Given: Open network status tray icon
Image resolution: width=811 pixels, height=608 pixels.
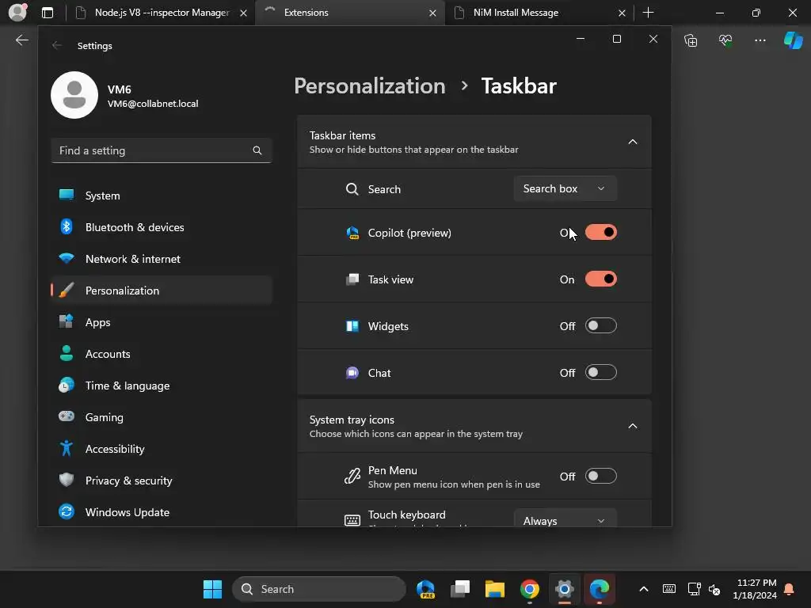Looking at the screenshot, I should pos(694,589).
